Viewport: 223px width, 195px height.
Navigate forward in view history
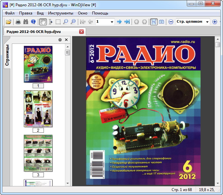[144, 22]
